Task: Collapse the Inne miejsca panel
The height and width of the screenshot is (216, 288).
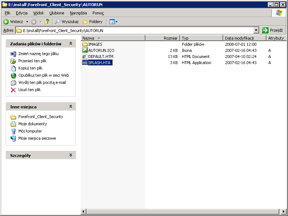Action: click(71, 107)
